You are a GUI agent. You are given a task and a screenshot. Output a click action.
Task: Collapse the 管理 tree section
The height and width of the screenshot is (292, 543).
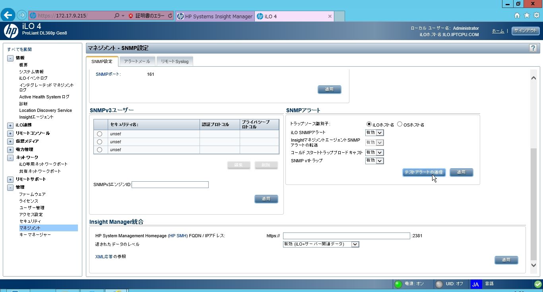pos(10,187)
